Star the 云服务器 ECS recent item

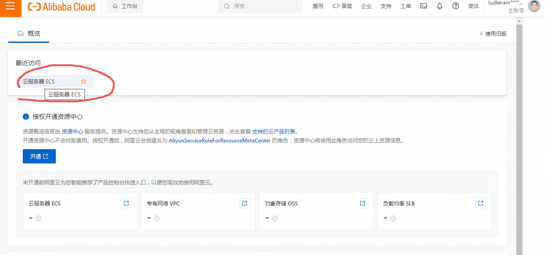pyautogui.click(x=83, y=81)
